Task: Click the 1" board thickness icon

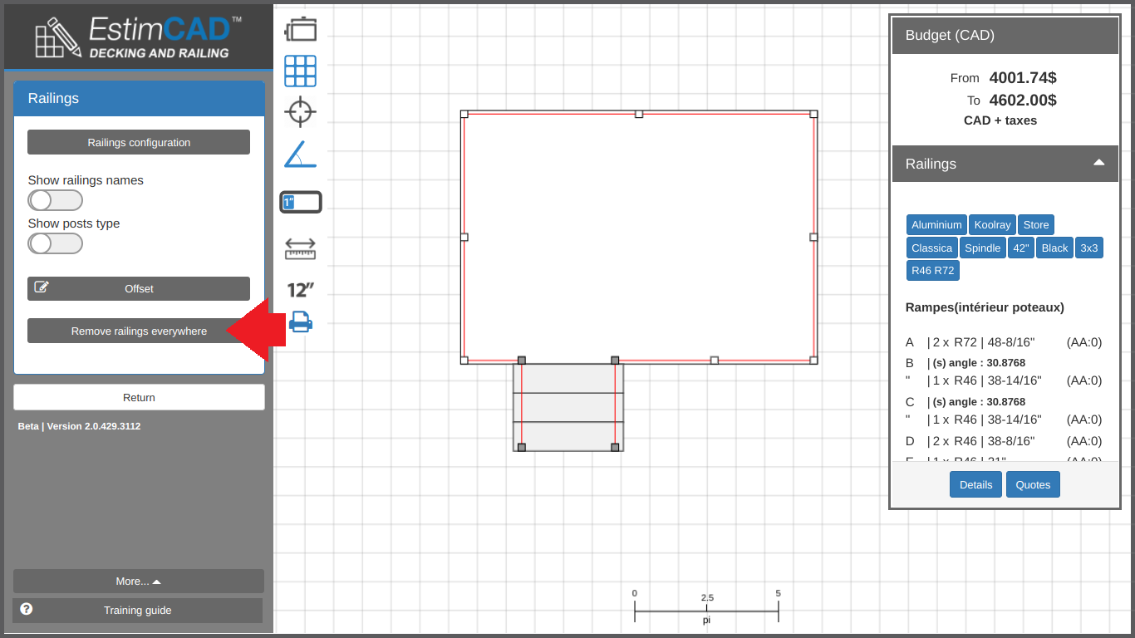Action: pyautogui.click(x=300, y=202)
